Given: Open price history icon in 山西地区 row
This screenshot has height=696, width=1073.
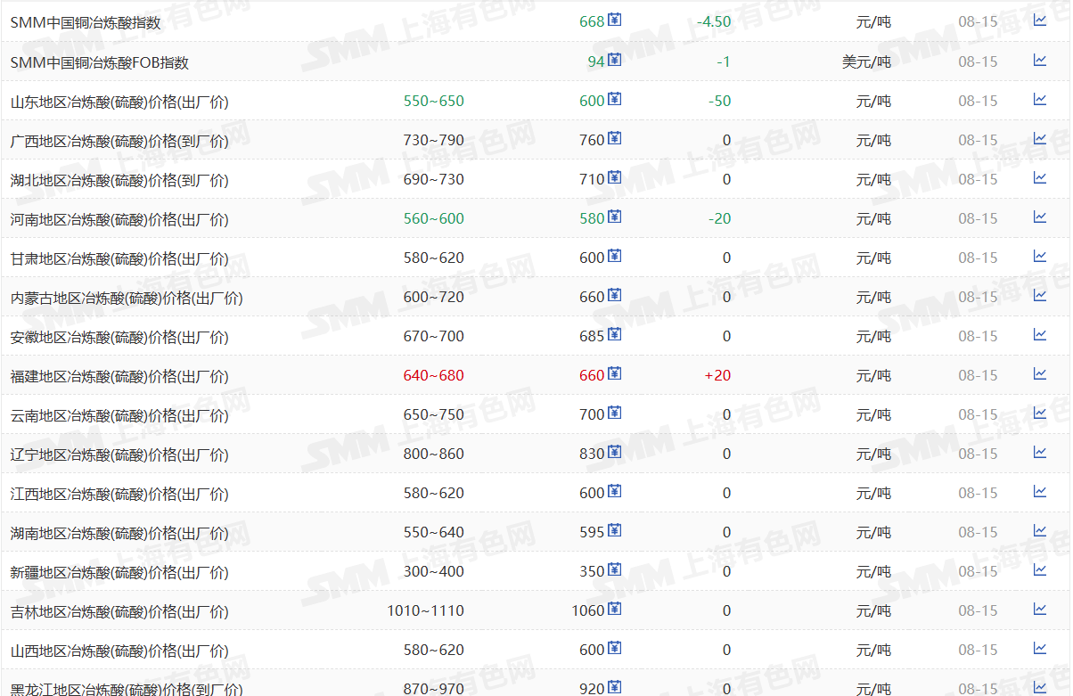Looking at the screenshot, I should [x=614, y=648].
